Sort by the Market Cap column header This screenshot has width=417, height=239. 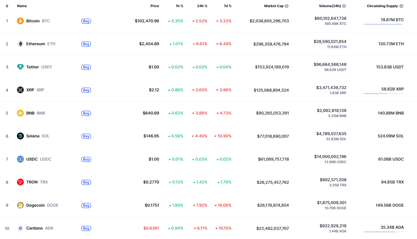pos(274,6)
